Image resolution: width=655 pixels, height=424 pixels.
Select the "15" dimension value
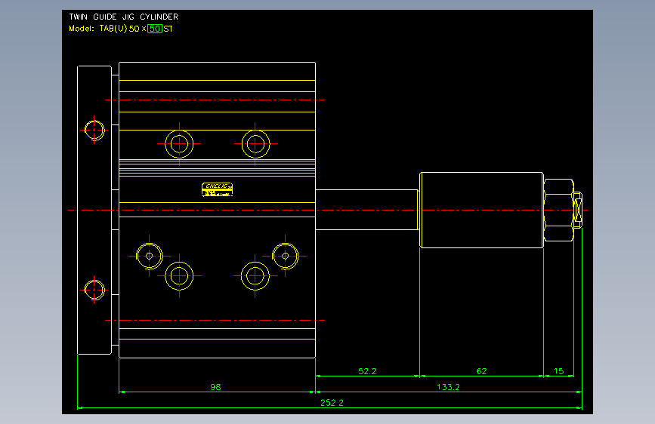558,371
